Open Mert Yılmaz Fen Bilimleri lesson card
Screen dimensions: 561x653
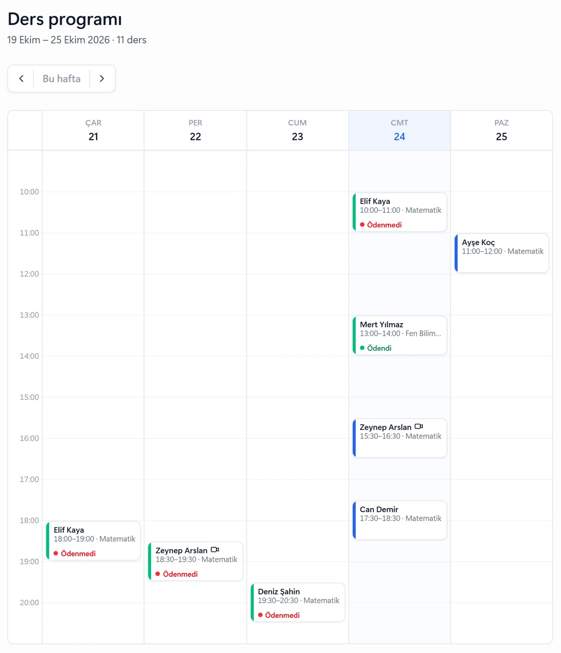pos(400,335)
